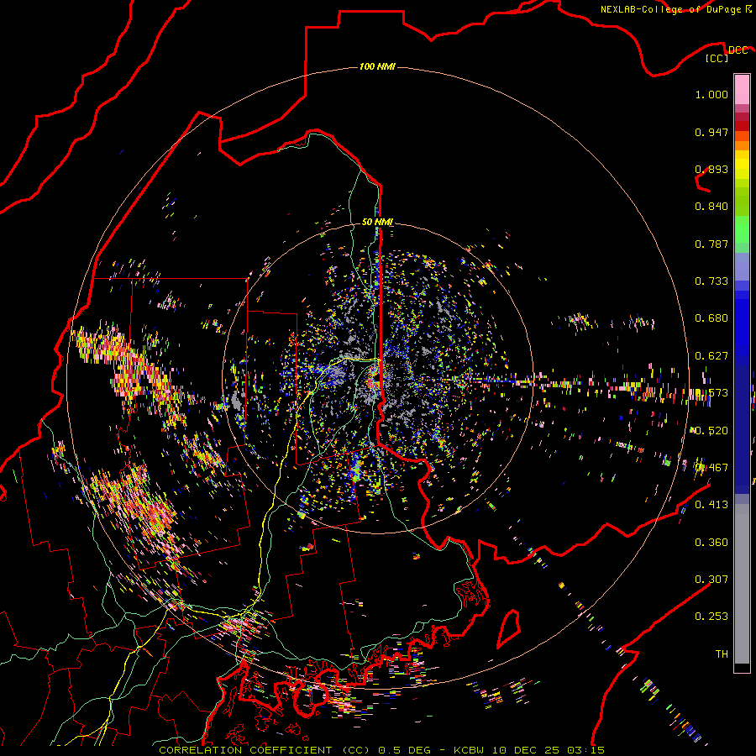Click the Correlation Coefficient caption at the bottom

(x=381, y=750)
